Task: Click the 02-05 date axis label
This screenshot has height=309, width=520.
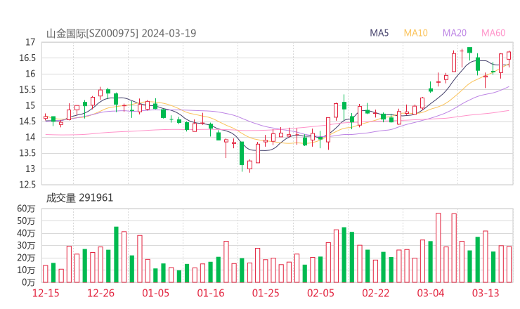Action: click(x=320, y=293)
